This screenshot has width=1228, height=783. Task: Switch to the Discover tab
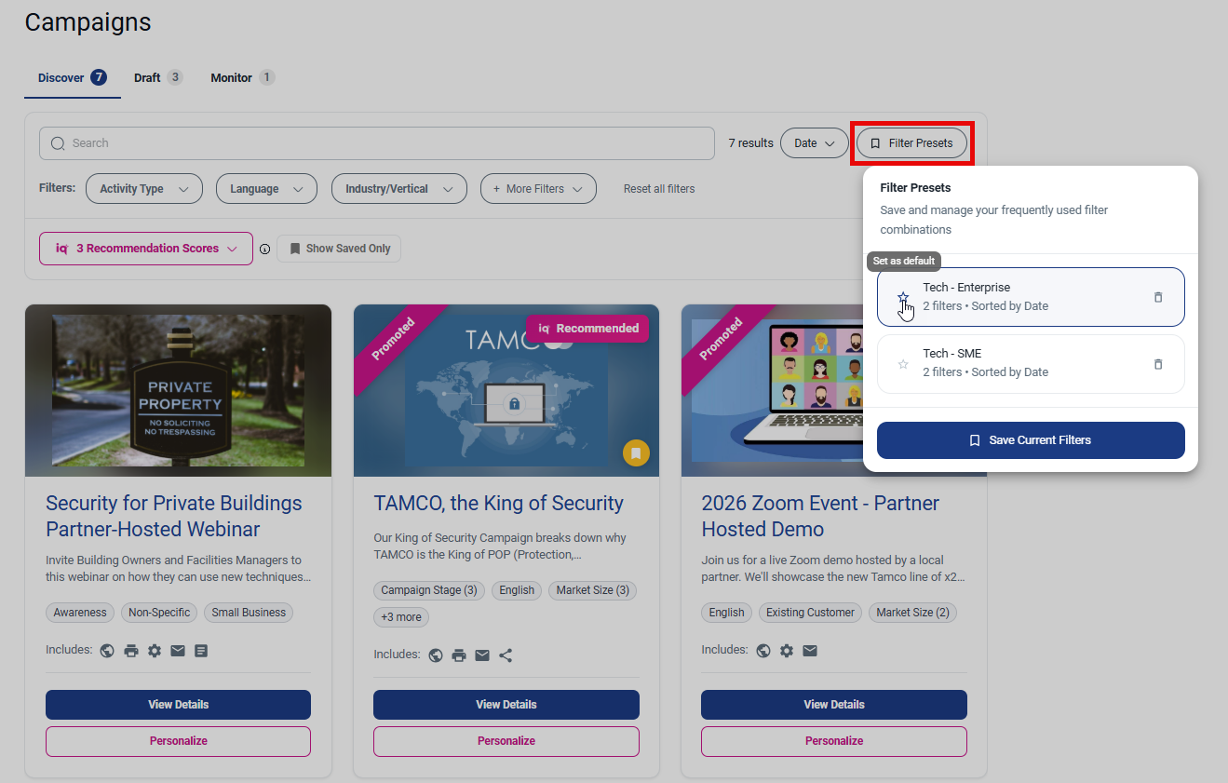pos(73,77)
